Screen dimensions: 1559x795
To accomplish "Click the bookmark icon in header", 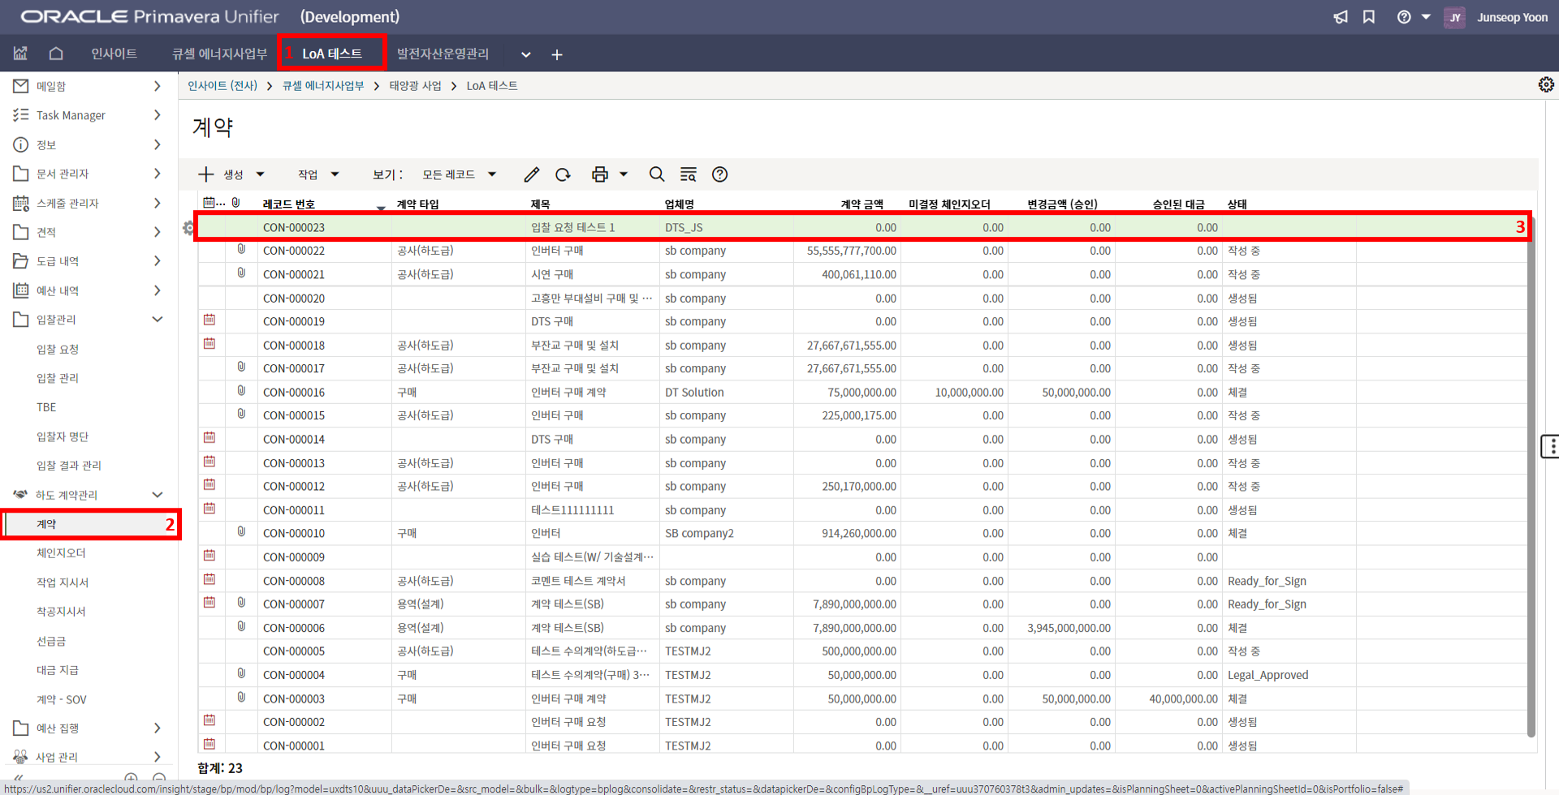I will [1369, 17].
